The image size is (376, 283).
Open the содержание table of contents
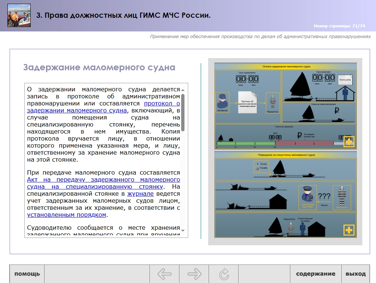(x=315, y=274)
